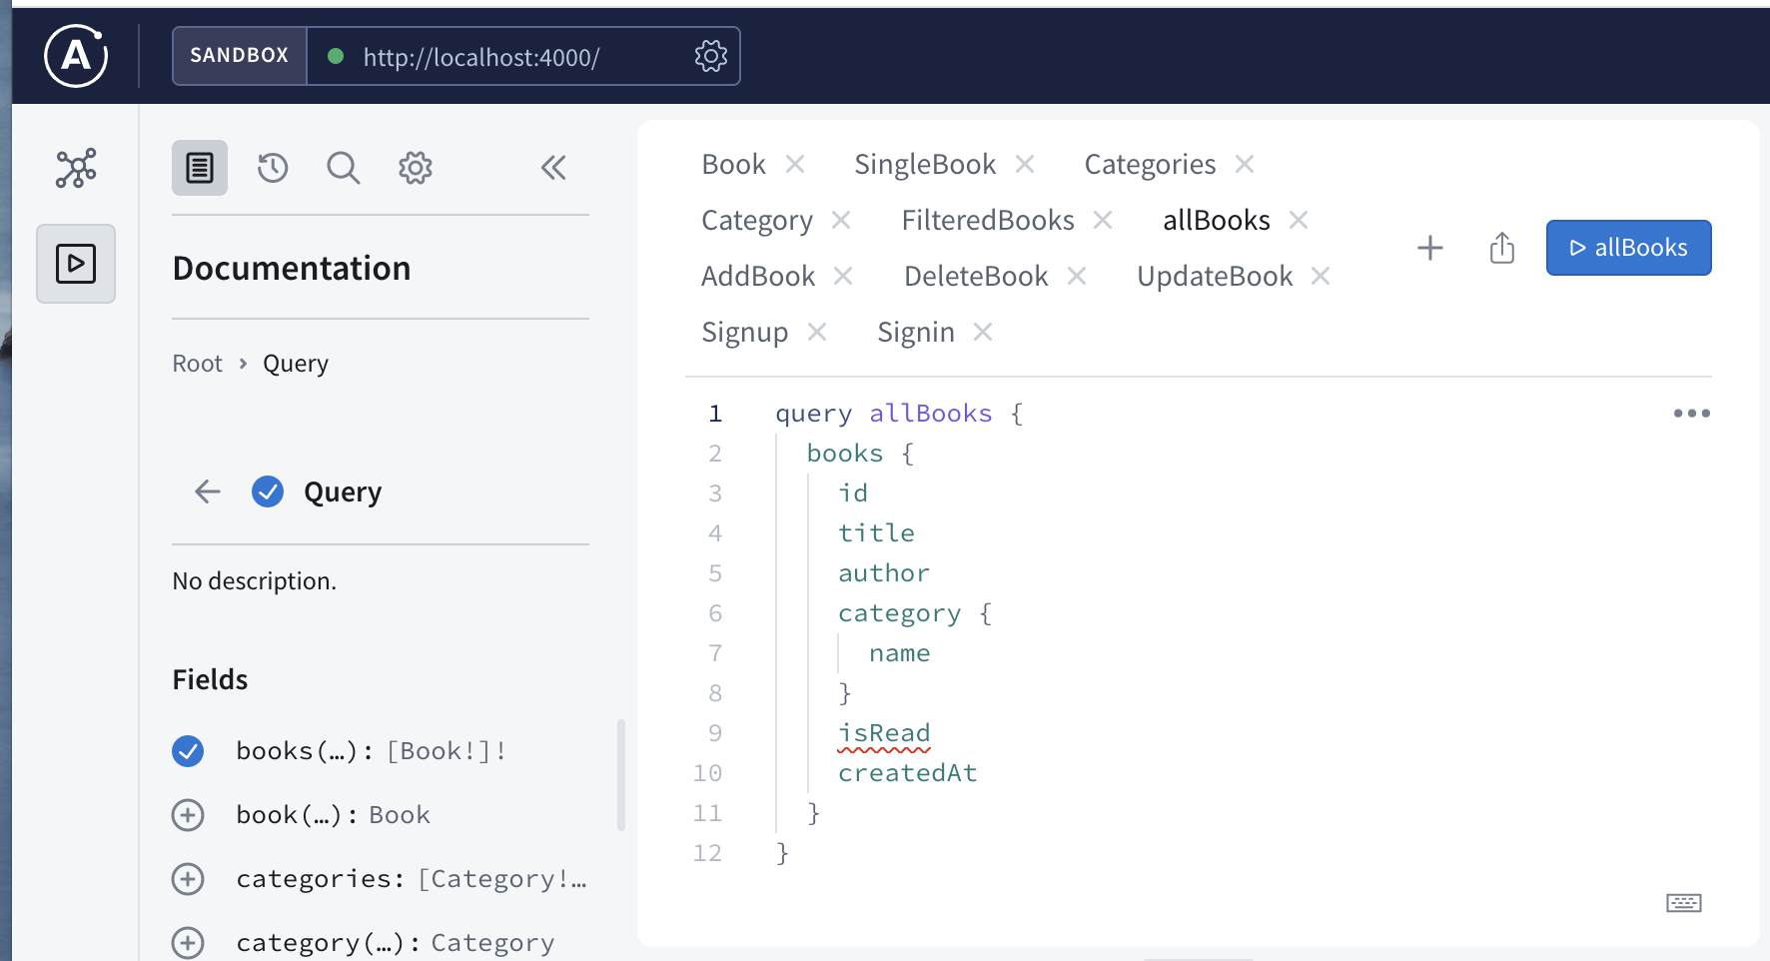This screenshot has width=1770, height=961.
Task: Add the categories field with plus circle
Action: tap(188, 879)
